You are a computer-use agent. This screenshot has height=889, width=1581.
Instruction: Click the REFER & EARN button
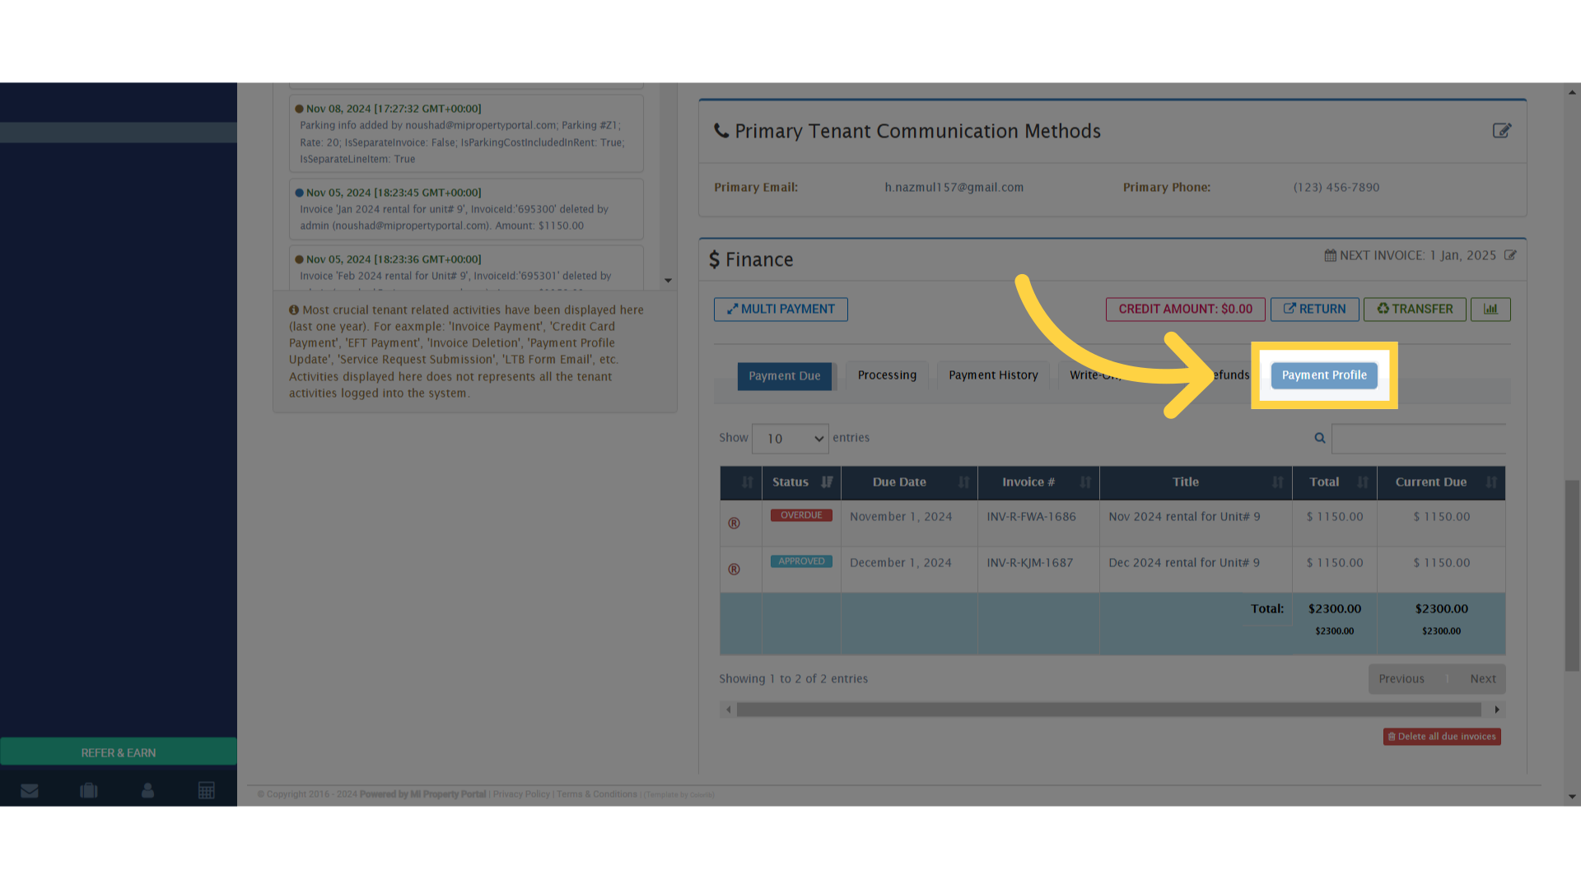pyautogui.click(x=119, y=752)
